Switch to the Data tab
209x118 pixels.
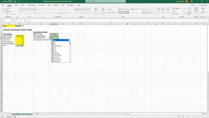(x=49, y=5)
